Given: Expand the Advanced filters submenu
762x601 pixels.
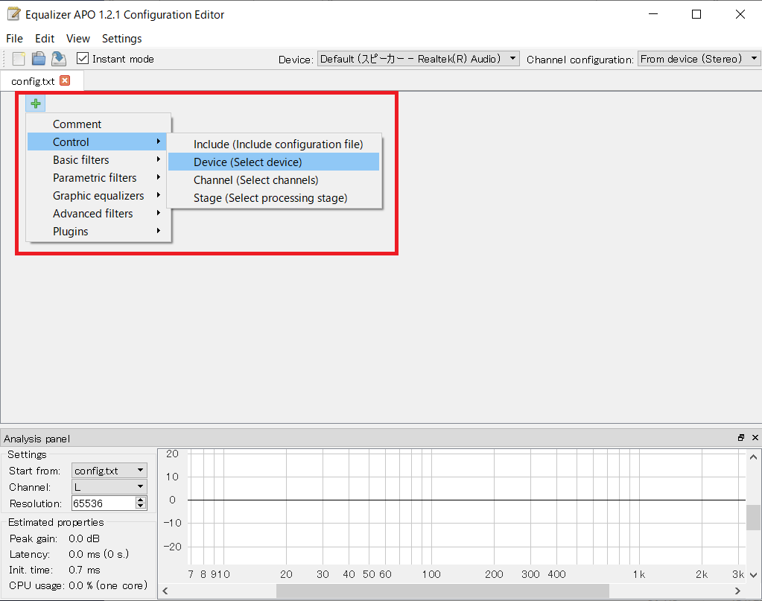Looking at the screenshot, I should tap(97, 214).
